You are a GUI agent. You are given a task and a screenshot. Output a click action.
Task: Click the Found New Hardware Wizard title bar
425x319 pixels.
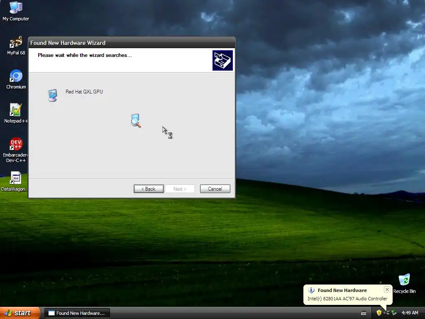[x=132, y=43]
